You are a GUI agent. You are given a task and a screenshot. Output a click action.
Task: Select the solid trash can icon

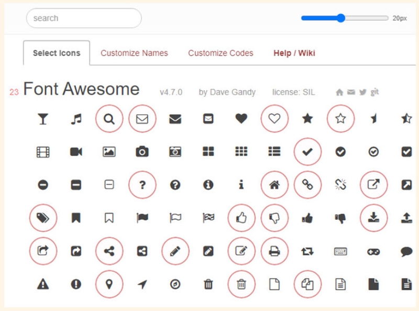[208, 284]
